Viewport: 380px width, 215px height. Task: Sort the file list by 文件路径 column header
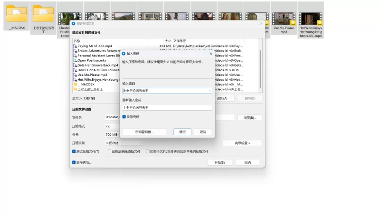click(180, 41)
